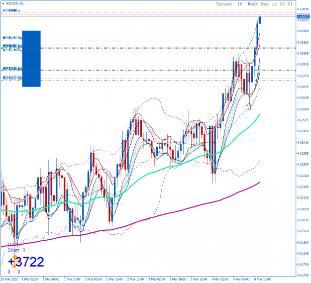Click the 2 Mar 02:00 time label
The image size is (311, 283).
[93, 280]
